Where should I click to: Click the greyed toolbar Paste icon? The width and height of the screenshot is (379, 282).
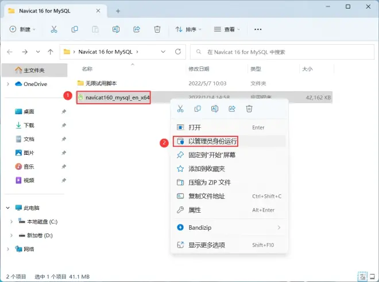(x=95, y=29)
